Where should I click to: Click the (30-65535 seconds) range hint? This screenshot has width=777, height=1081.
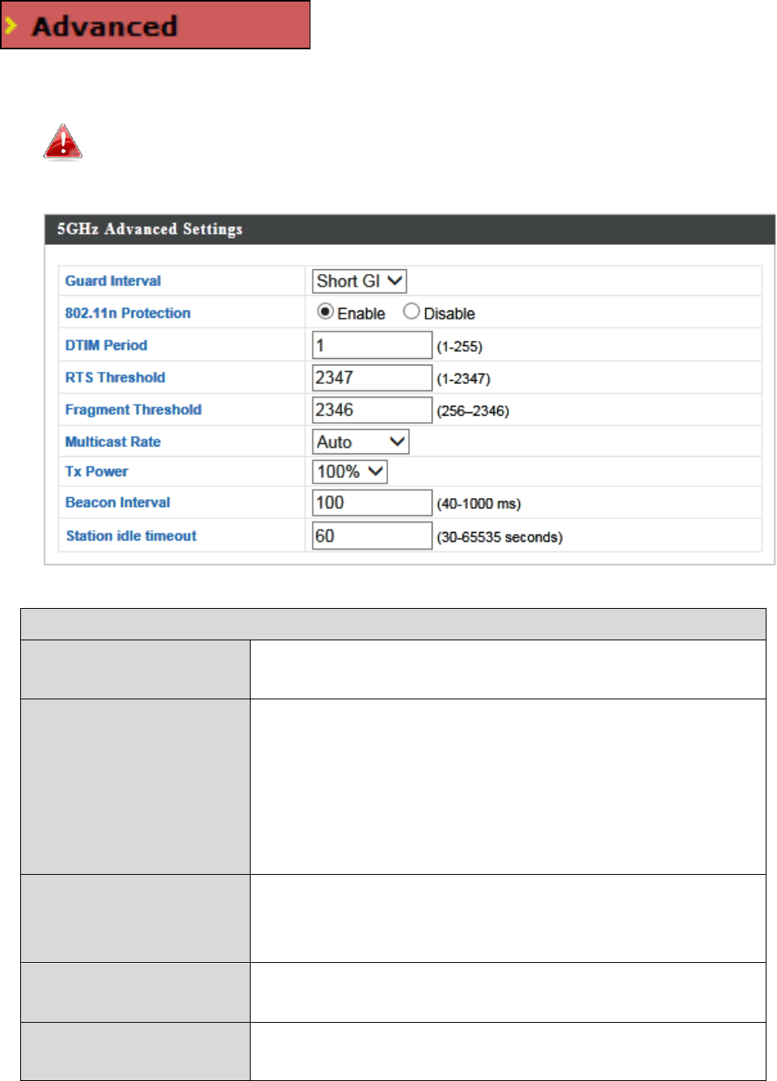(x=500, y=538)
